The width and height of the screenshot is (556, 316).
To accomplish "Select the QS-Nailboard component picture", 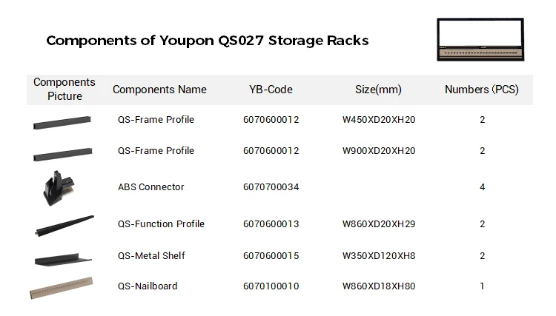I will pyautogui.click(x=62, y=288).
